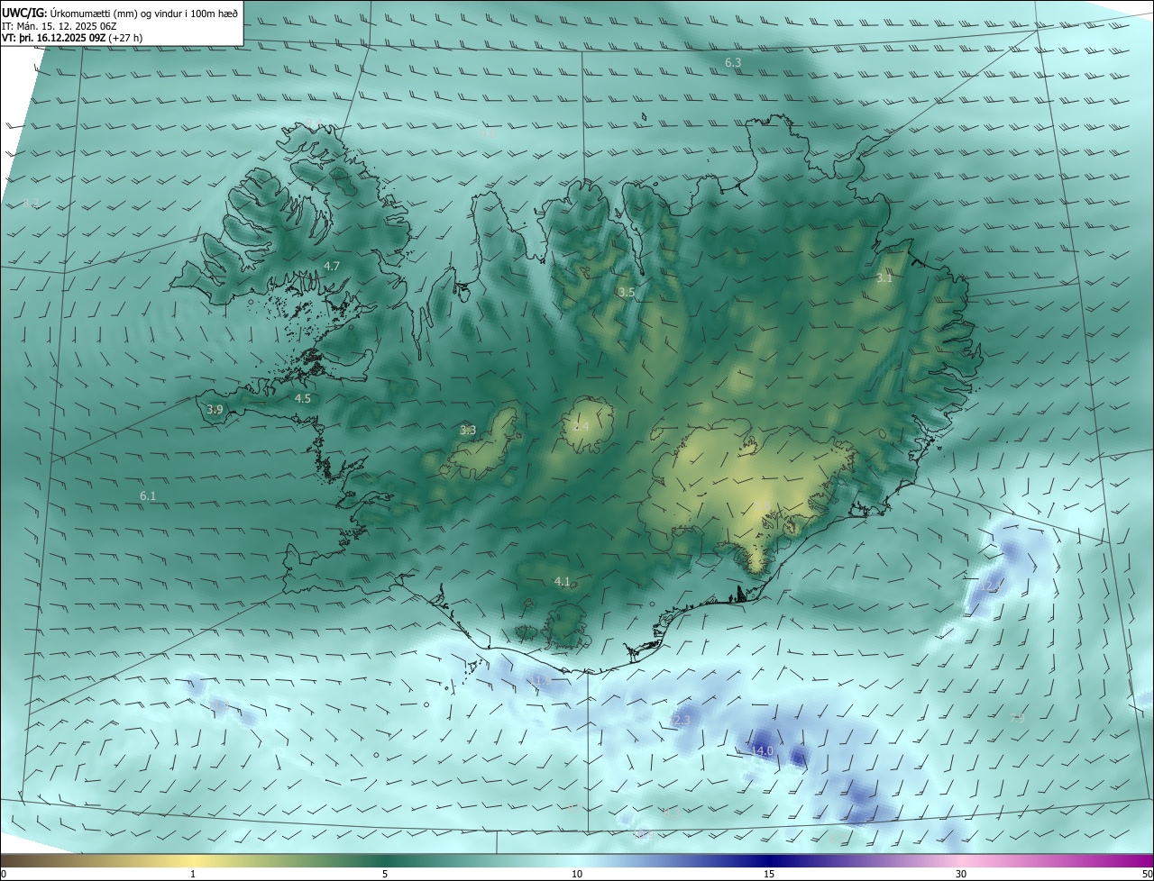This screenshot has width=1154, height=881.
Task: Click the 30 tick on the color scale
Action: 961,874
